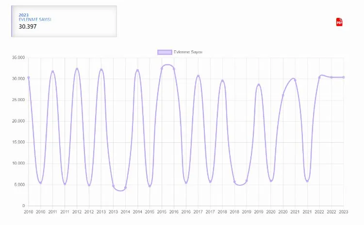Click the 2021 low point near 5.800
Viewport: 364px width, 225px height.
tap(307, 181)
